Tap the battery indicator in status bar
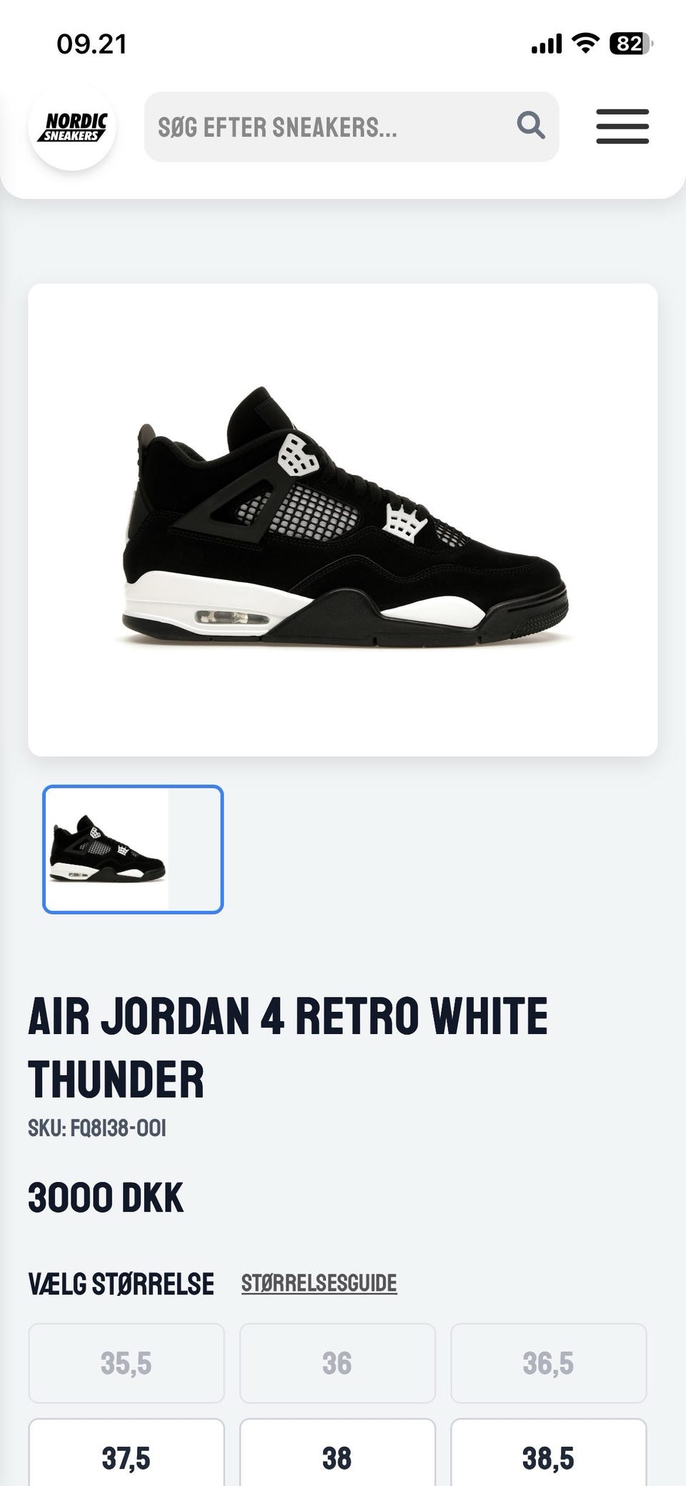Image resolution: width=686 pixels, height=1486 pixels. [x=631, y=44]
